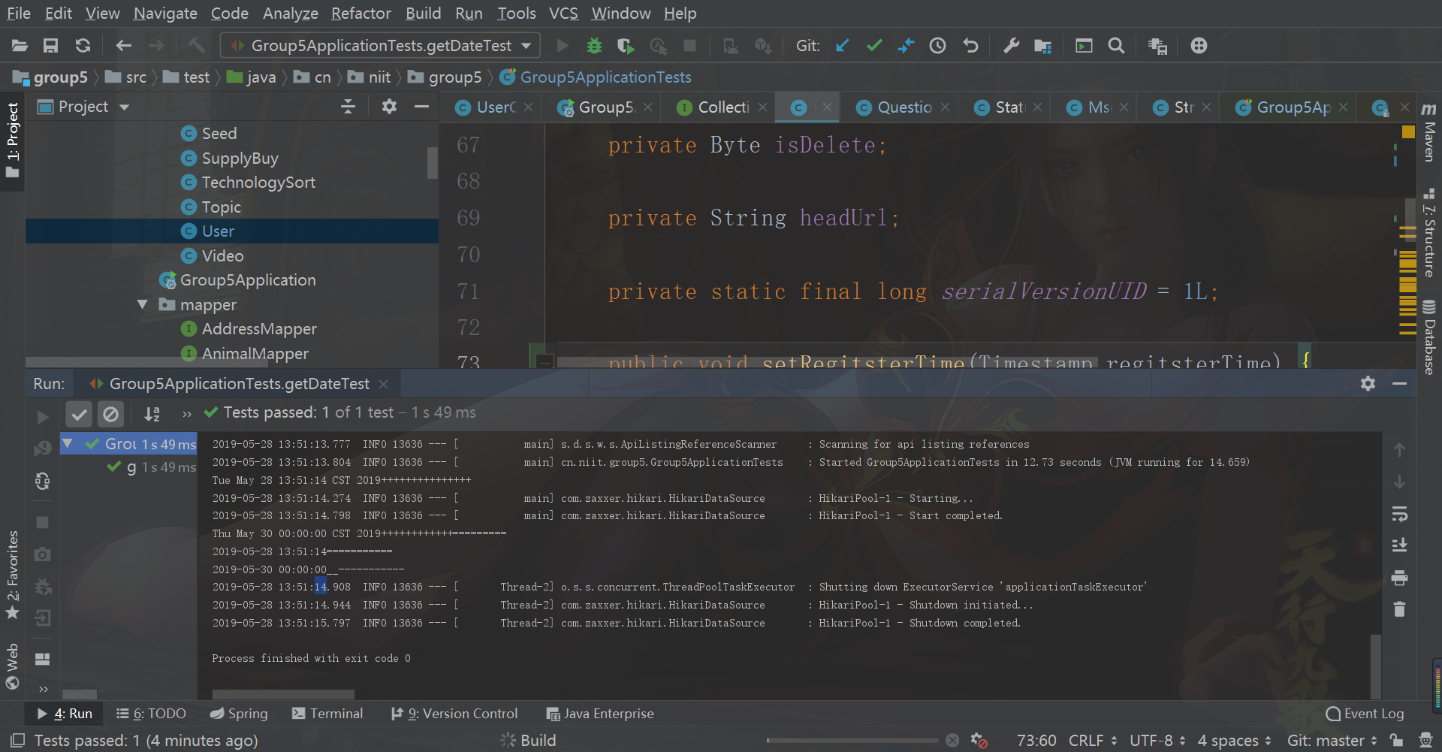Toggle soft-wrap in the console output

[1399, 515]
